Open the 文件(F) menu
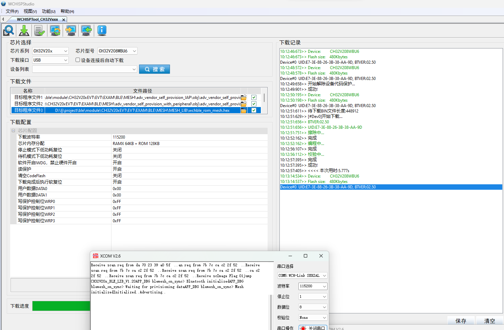Viewport: 504px width, 330px height. [12, 12]
